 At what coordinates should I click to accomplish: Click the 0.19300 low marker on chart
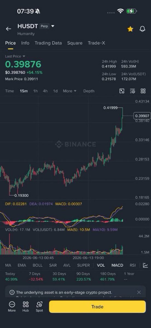click(x=21, y=195)
